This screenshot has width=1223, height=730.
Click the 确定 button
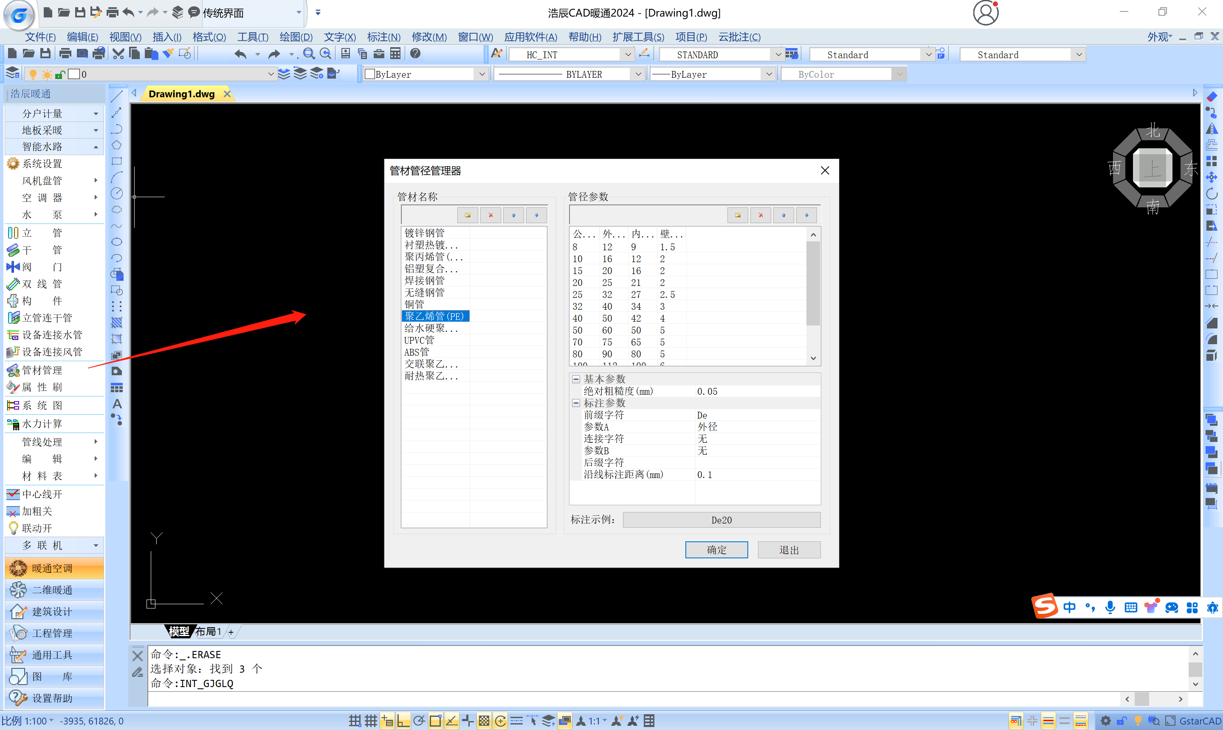tap(716, 549)
